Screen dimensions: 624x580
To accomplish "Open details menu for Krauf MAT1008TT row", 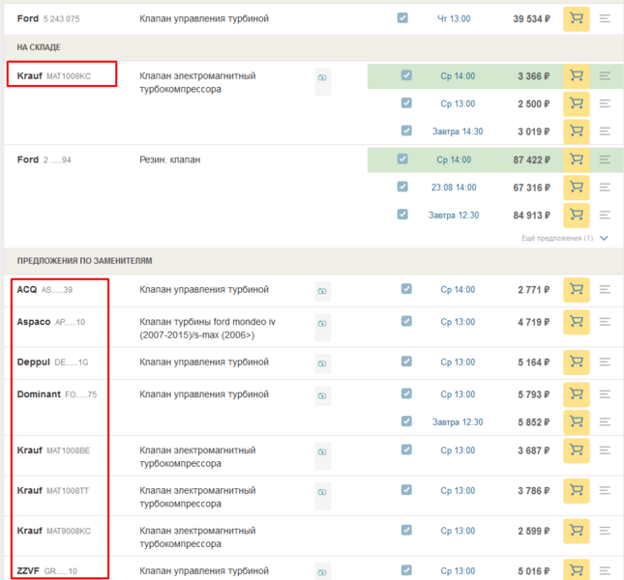I will click(605, 491).
